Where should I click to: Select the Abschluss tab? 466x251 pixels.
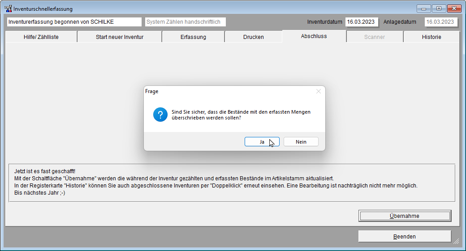pyautogui.click(x=314, y=36)
